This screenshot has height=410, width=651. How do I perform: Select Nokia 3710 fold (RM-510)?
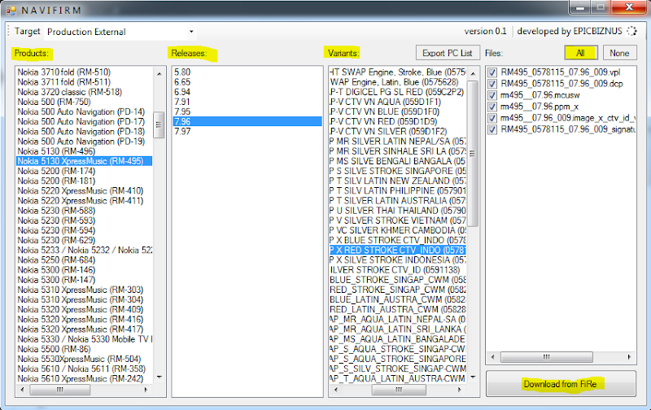(x=85, y=72)
